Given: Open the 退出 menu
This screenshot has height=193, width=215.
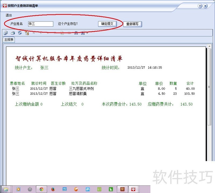Looking at the screenshot, I should [9, 15].
